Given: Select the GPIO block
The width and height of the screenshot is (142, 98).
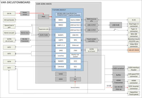Looking at the screenshot, I should click(x=61, y=51).
